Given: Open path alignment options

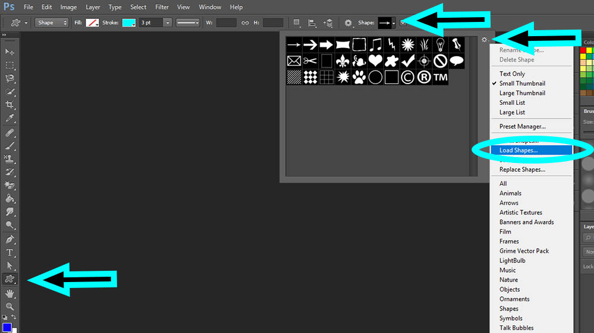Looking at the screenshot, I should tap(312, 23).
